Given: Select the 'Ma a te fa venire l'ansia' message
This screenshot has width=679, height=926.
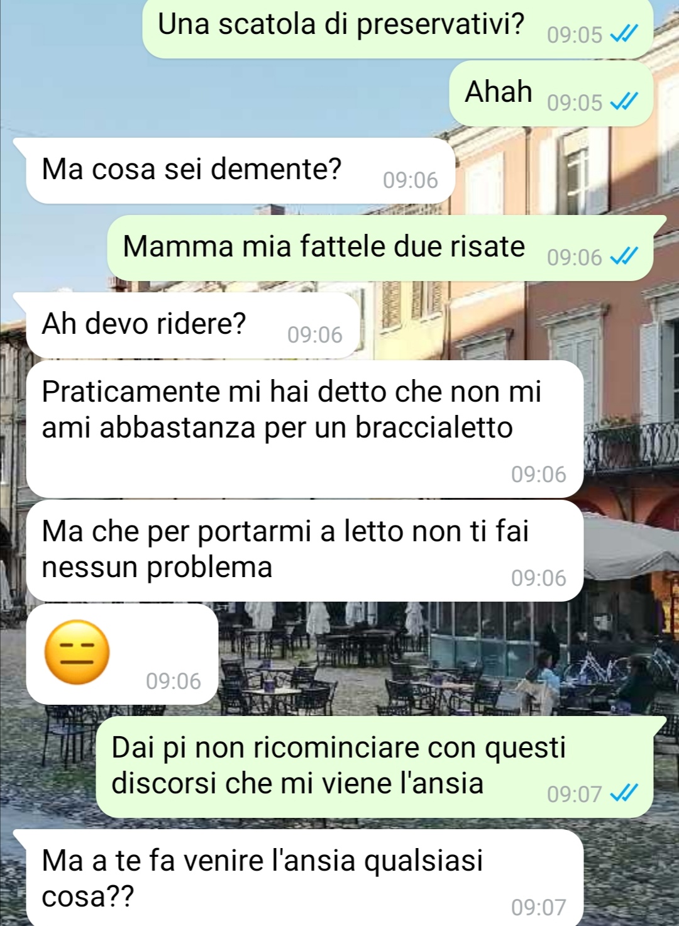Looking at the screenshot, I should click(305, 878).
